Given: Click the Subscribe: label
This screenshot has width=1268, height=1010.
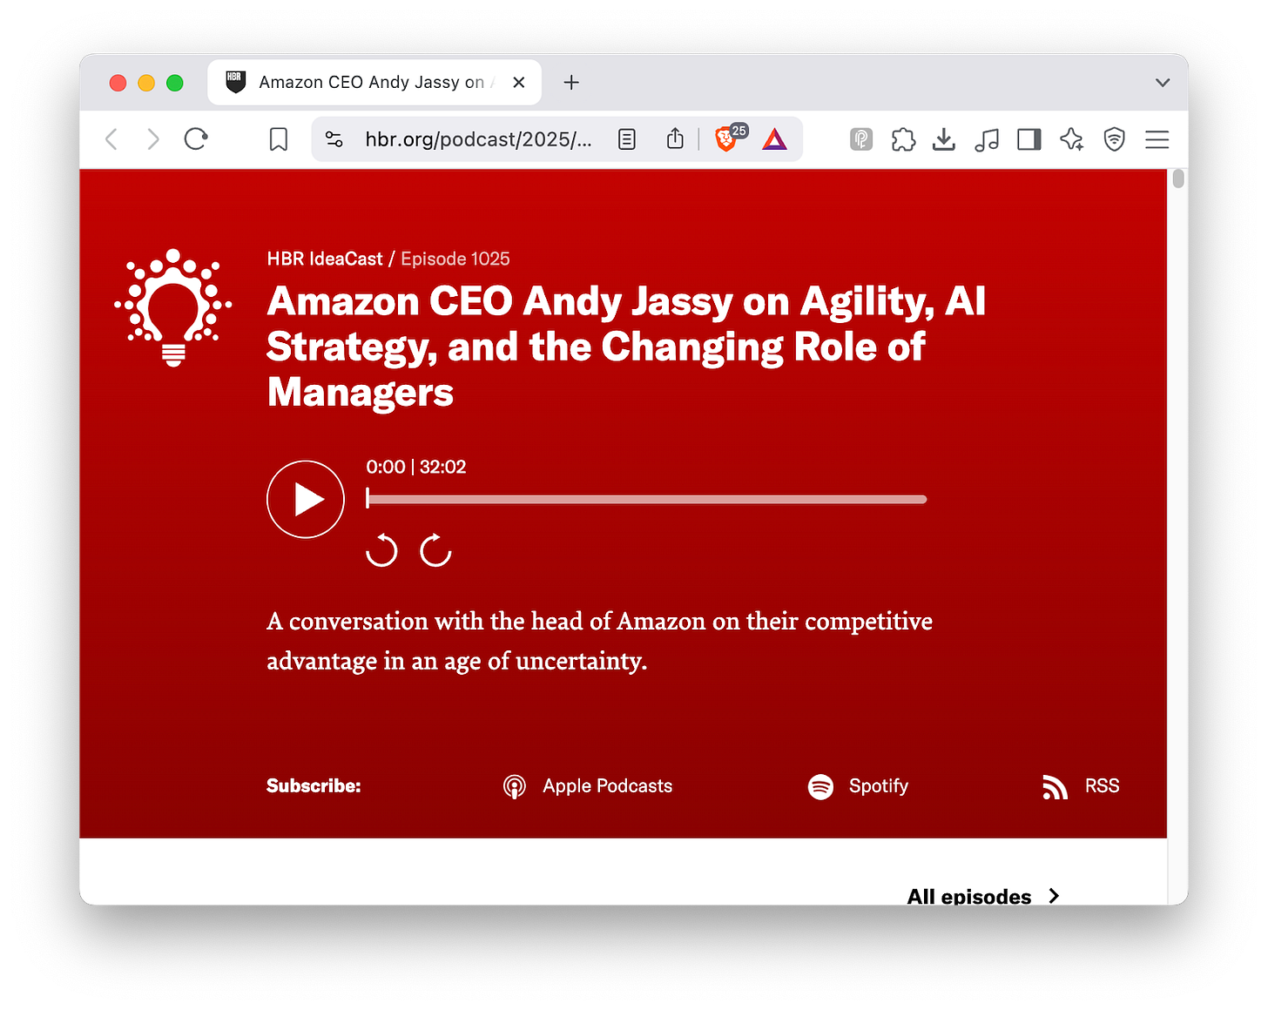Looking at the screenshot, I should coord(314,786).
